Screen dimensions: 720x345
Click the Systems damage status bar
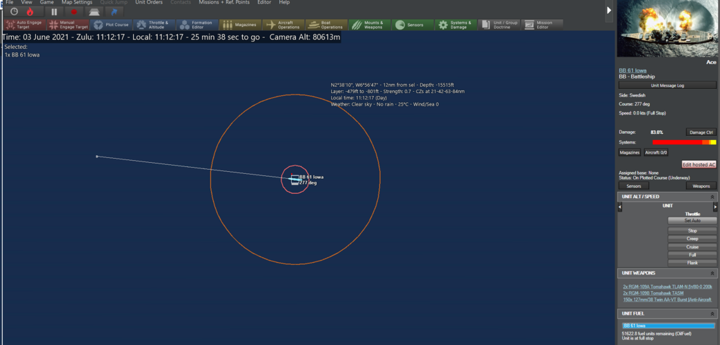[684, 142]
